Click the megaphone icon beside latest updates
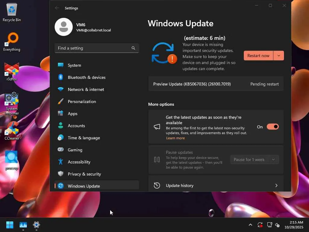The image size is (309, 232). click(x=157, y=127)
